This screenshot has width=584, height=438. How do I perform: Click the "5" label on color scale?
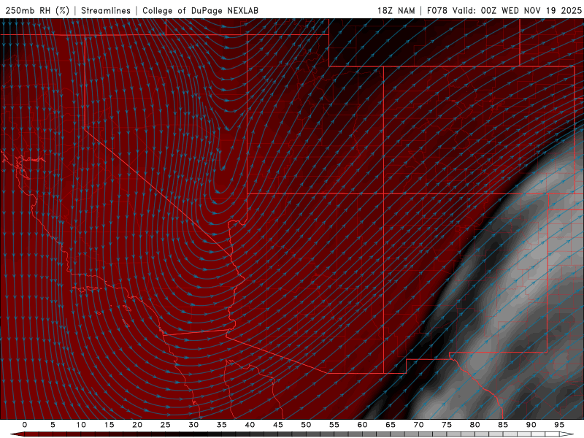(x=53, y=425)
